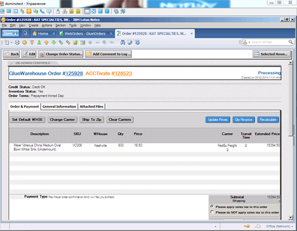This screenshot has height=231, width=297.
Task: Click the document edit pencil icon near binoculars
Action: point(130,43)
